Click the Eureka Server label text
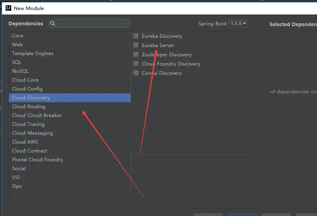The height and width of the screenshot is (216, 317). 158,45
